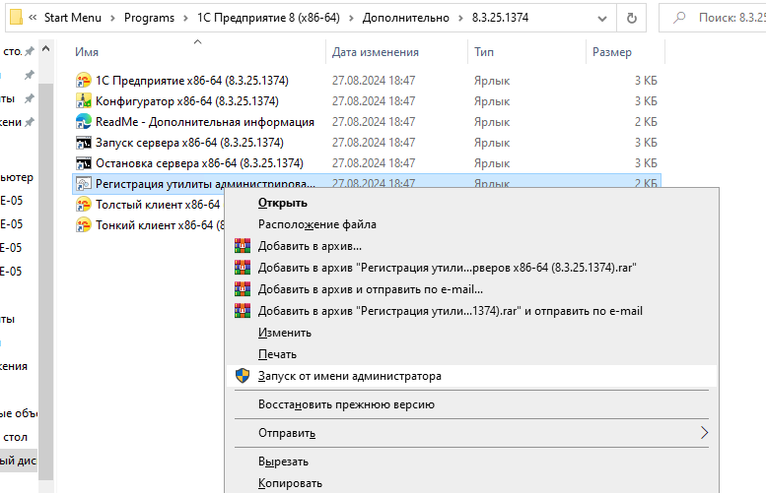Click the admin shield icon in context menu
Viewport: 766px width, 493px height.
(x=243, y=376)
